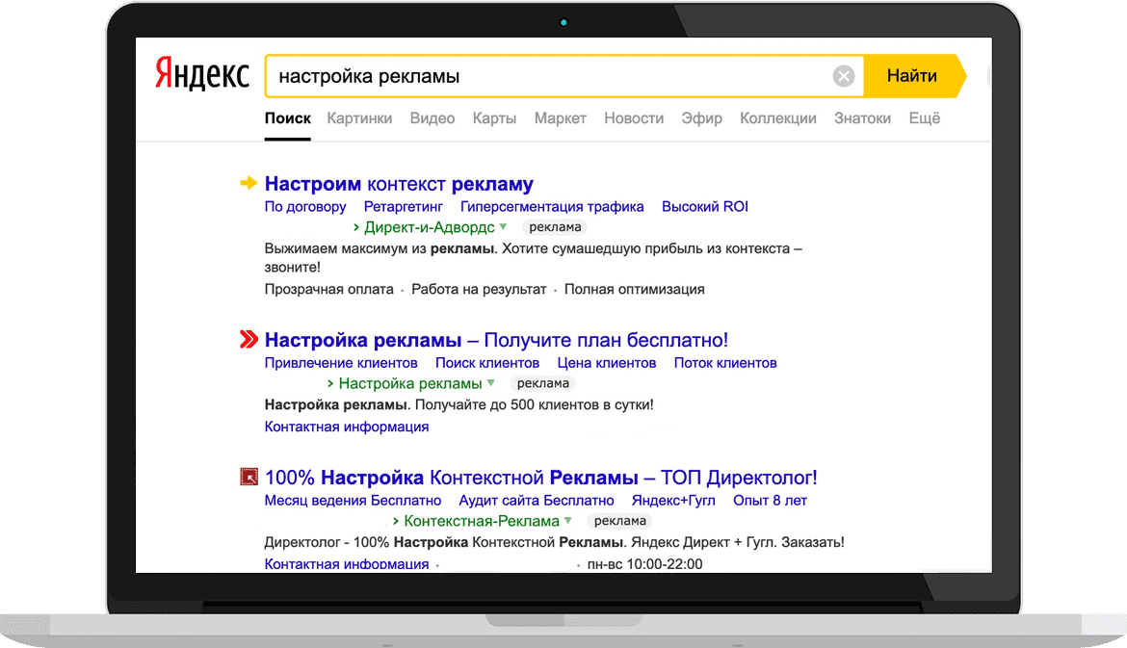Viewport: 1127px width, 648px height.
Task: Open the Гиперсегментация трафика sitelink
Action: coord(552,207)
